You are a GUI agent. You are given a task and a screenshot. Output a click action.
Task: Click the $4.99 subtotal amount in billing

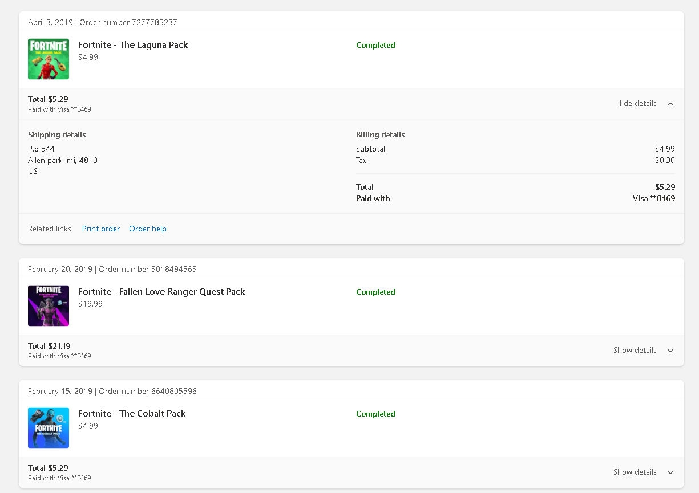tap(665, 149)
